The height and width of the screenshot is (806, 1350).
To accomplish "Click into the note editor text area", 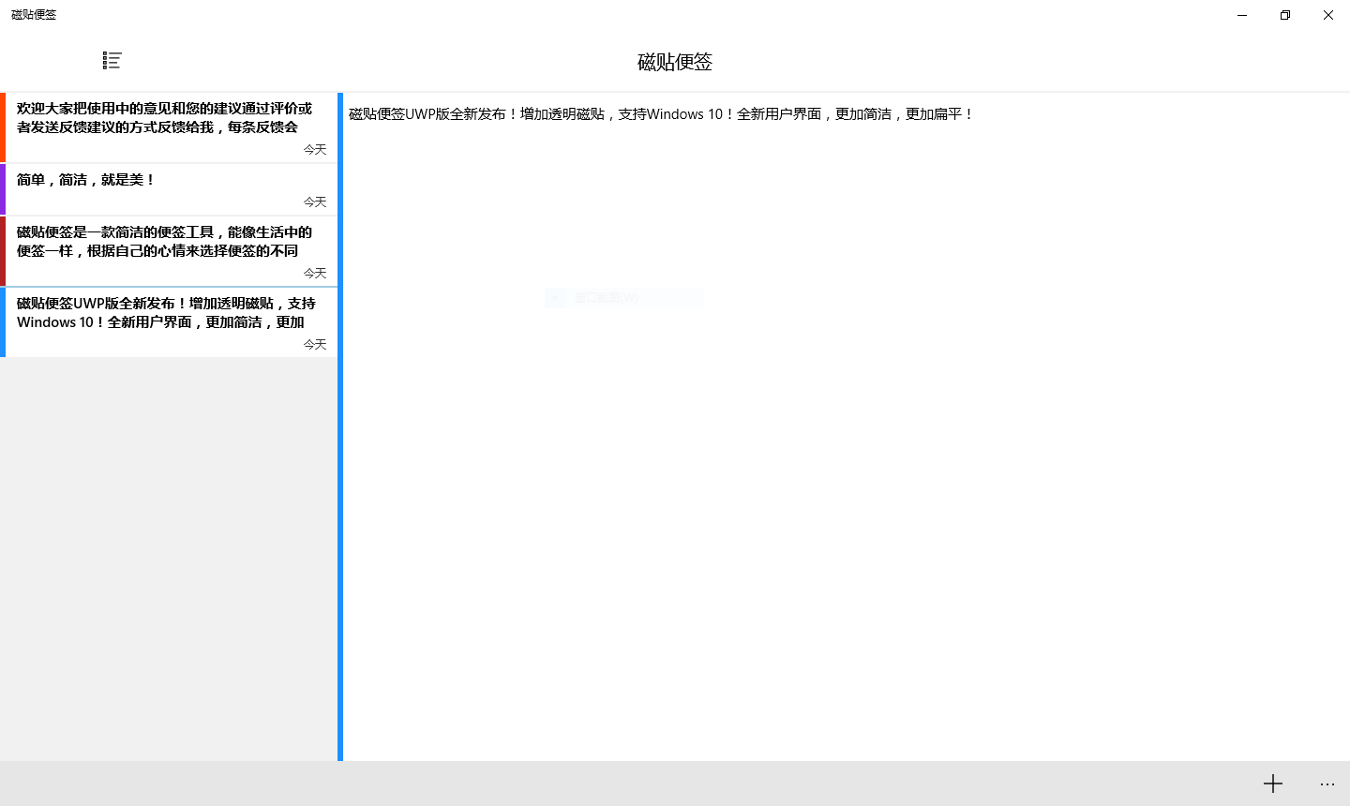I will [847, 426].
